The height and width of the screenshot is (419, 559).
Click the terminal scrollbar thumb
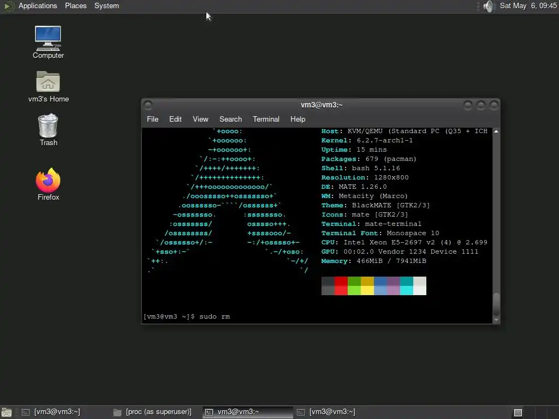tap(496, 304)
